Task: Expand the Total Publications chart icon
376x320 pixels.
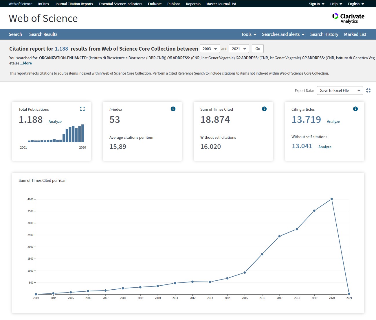Action: pos(82,109)
